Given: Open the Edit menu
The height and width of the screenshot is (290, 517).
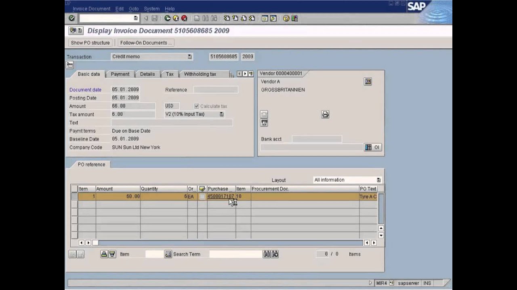Looking at the screenshot, I should pyautogui.click(x=120, y=8).
